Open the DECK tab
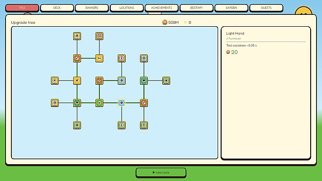This screenshot has height=181, width=322. pos(57,8)
